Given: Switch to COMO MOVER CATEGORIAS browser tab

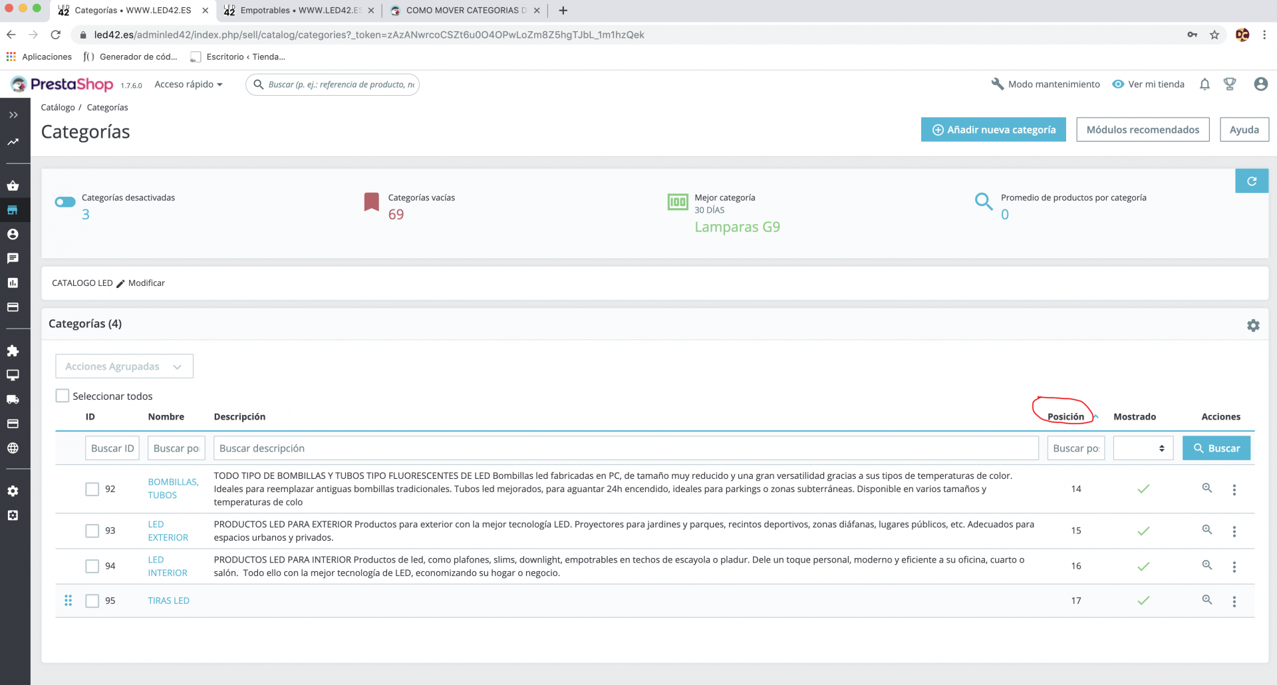Looking at the screenshot, I should (x=464, y=10).
